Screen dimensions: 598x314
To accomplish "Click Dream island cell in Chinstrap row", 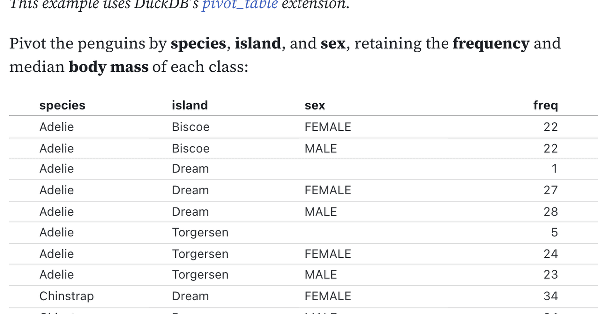I will 190,296.
